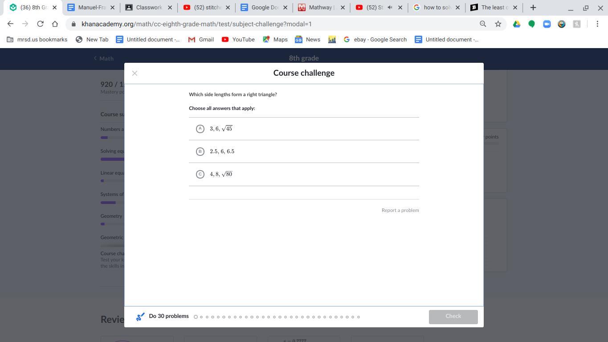Open the zoom magnifier in address bar
The height and width of the screenshot is (342, 608).
(483, 24)
